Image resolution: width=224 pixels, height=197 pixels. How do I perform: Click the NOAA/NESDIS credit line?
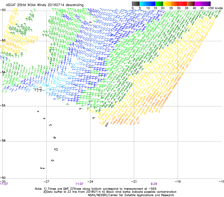[131, 195]
